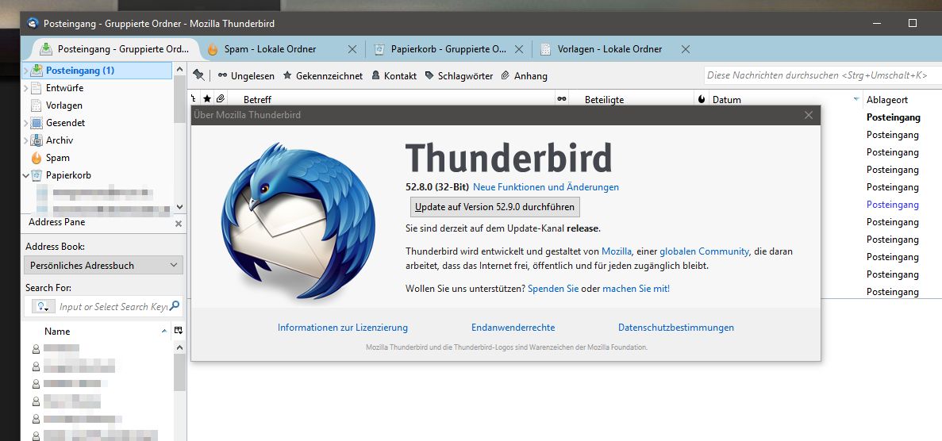942x441 pixels.
Task: Sort by junk flame column icon
Action: [x=701, y=98]
